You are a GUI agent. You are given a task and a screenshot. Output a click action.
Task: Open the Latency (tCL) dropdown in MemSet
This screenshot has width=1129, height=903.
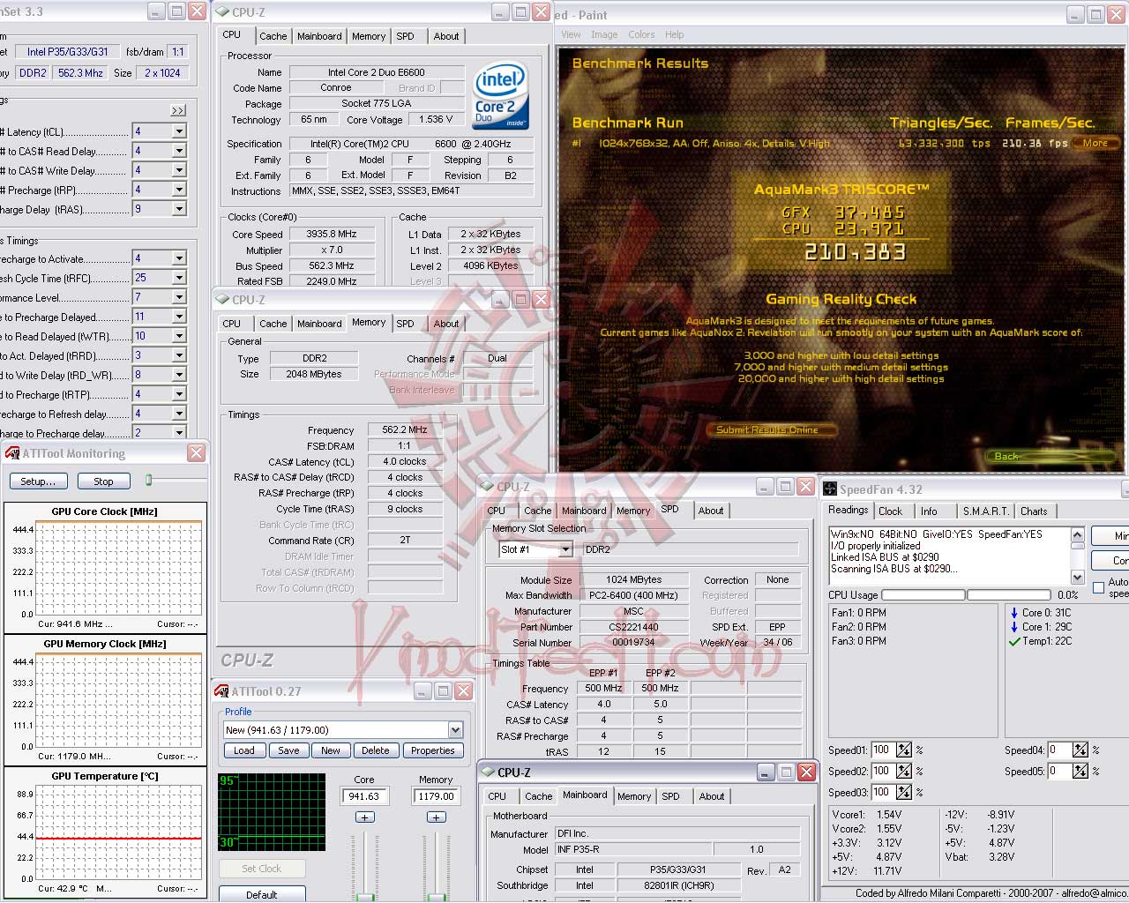pos(179,131)
